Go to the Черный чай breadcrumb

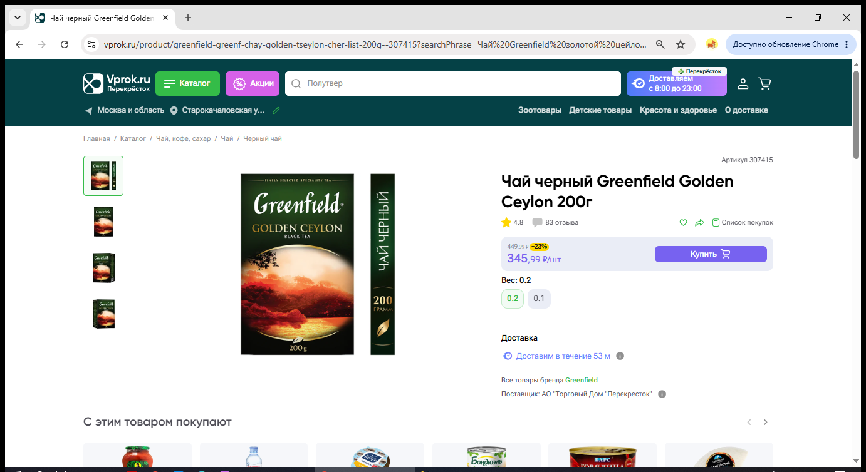[x=263, y=138]
